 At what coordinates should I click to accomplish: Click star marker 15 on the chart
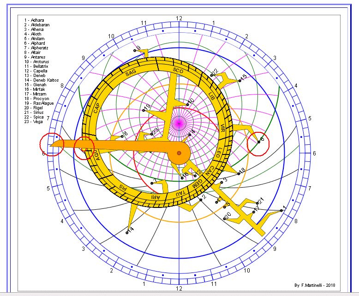(x=240, y=80)
